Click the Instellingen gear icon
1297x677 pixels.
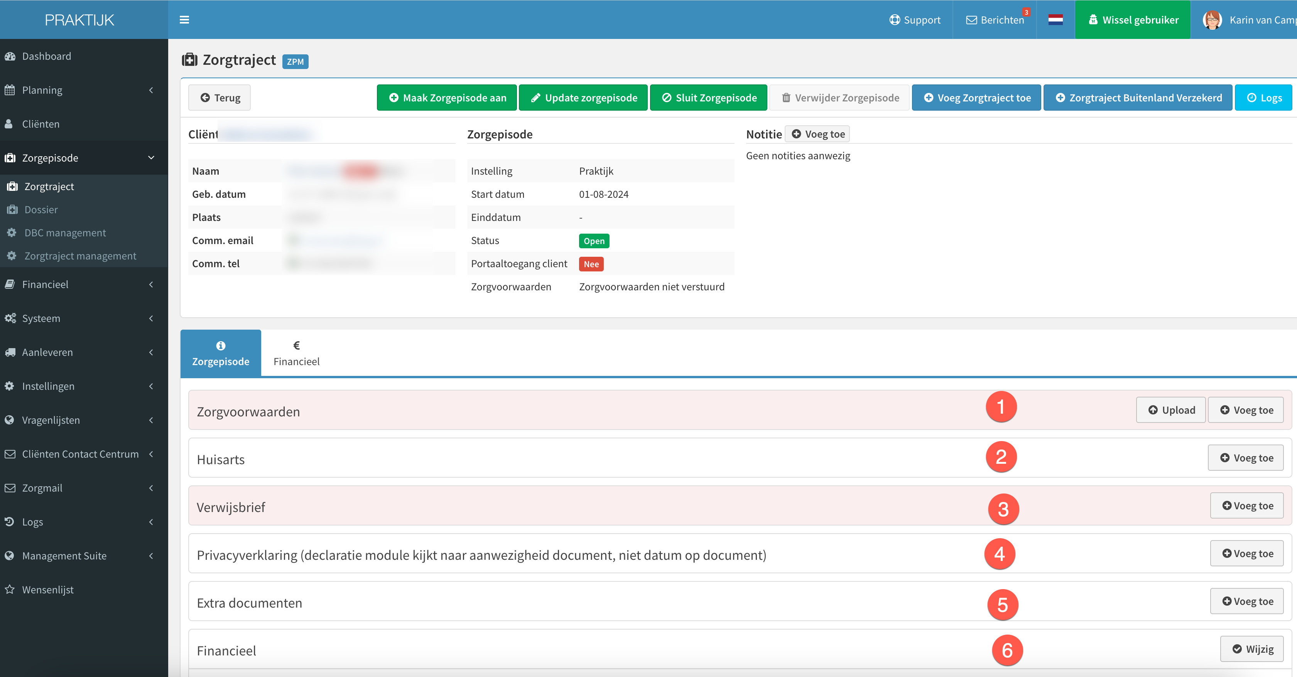pos(10,386)
